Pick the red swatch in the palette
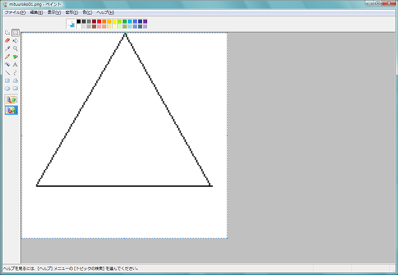398x275 pixels. click(x=99, y=21)
